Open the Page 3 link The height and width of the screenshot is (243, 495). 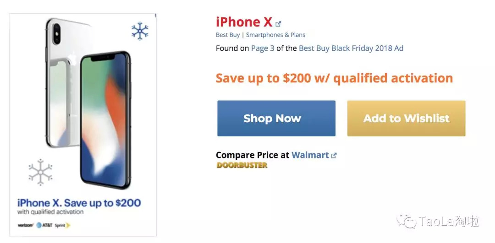click(263, 48)
